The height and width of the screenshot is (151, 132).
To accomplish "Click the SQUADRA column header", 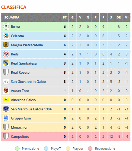I will tap(31, 17).
